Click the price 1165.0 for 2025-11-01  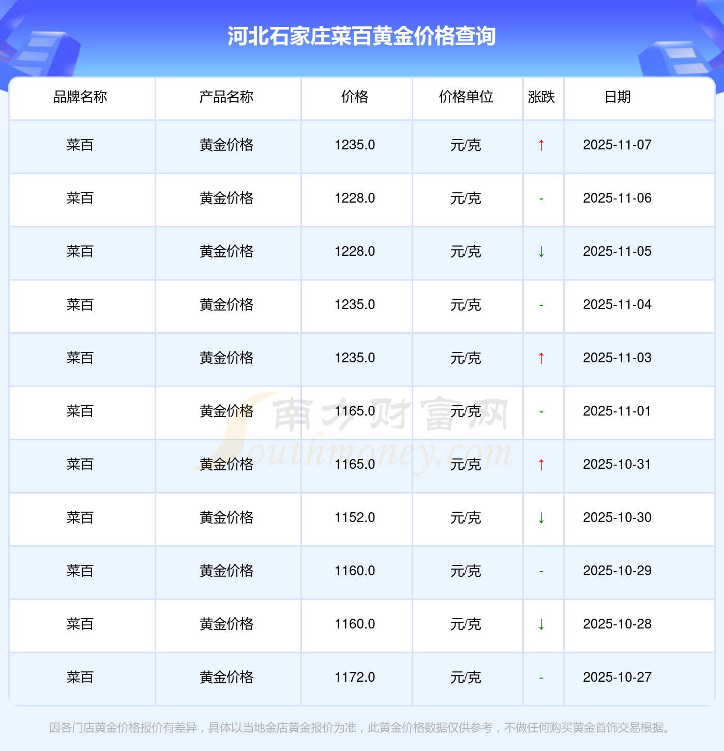(x=355, y=411)
